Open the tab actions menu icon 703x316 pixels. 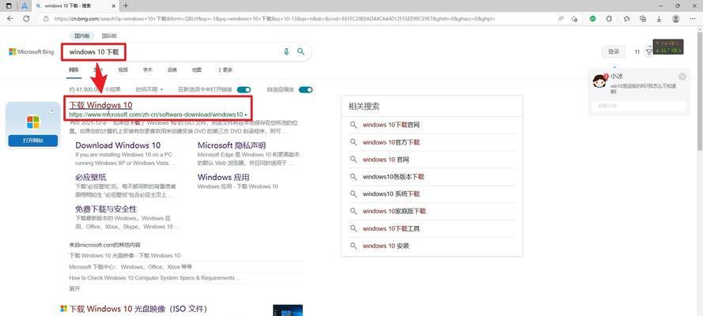pos(9,6)
